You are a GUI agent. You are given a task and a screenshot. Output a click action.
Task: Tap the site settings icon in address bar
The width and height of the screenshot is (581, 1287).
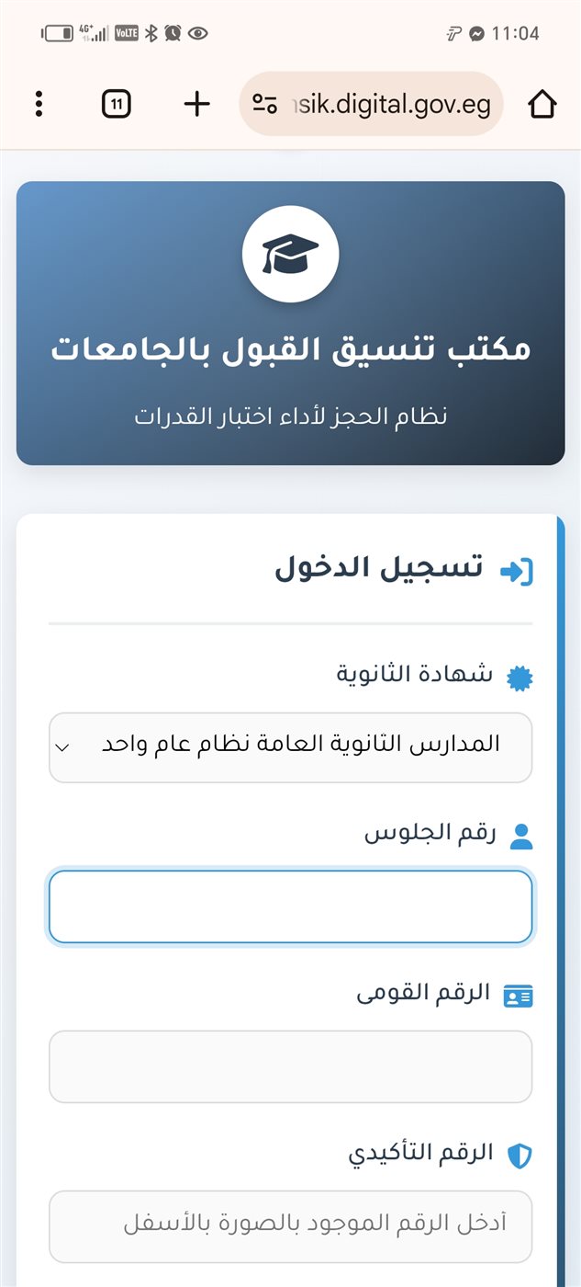265,104
